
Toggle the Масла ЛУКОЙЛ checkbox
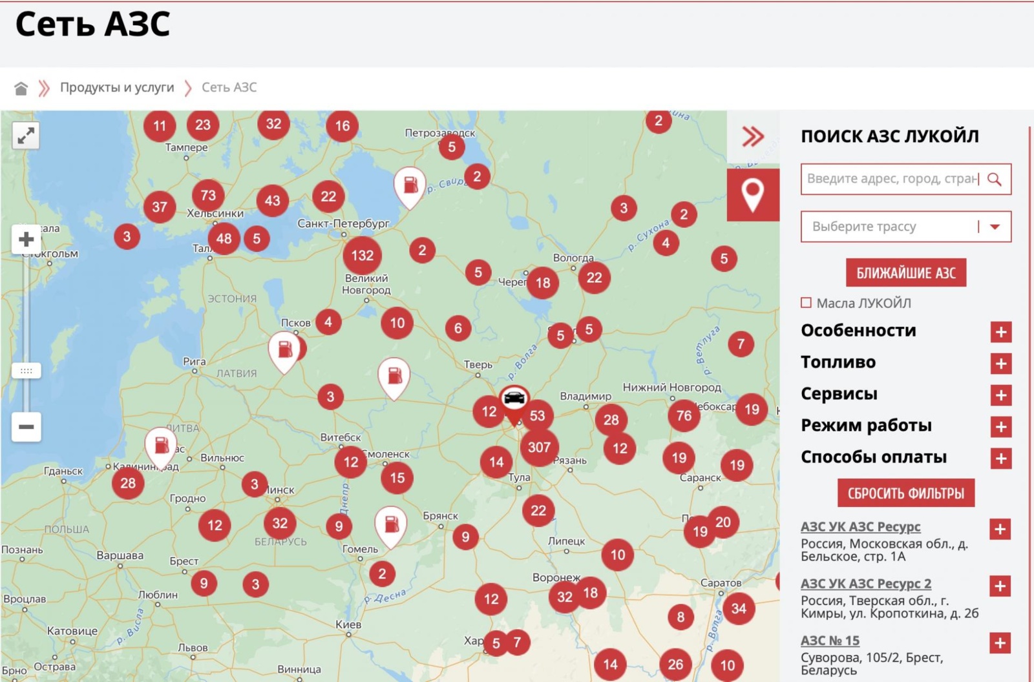[x=807, y=303]
